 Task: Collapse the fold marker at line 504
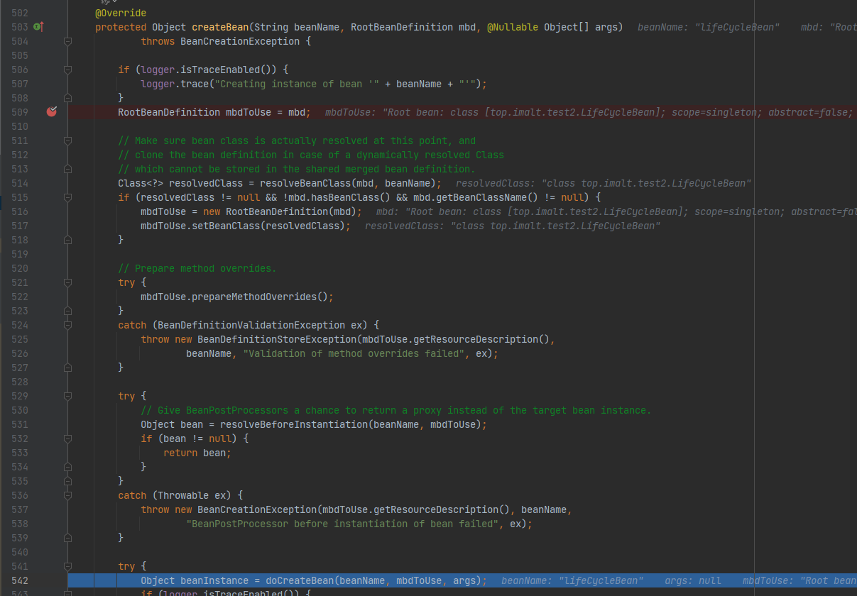(x=68, y=42)
